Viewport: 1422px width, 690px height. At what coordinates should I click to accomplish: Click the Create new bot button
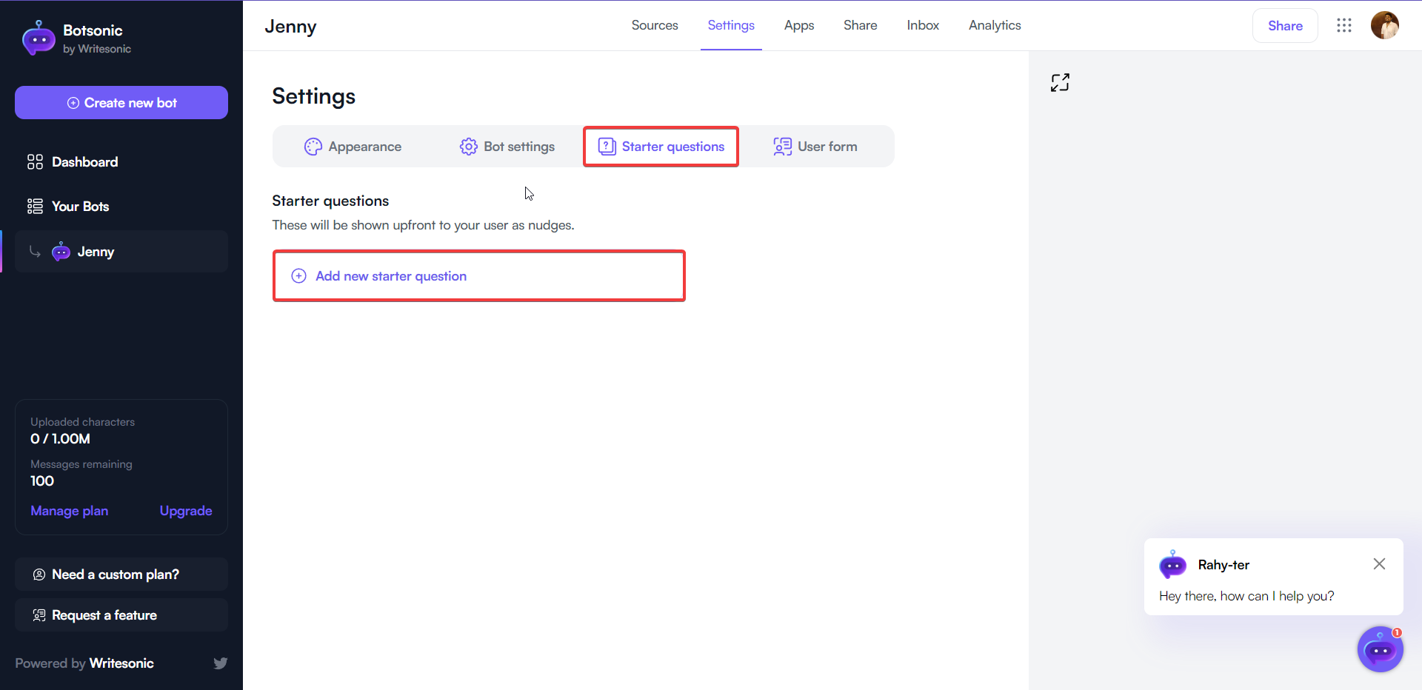pos(121,102)
